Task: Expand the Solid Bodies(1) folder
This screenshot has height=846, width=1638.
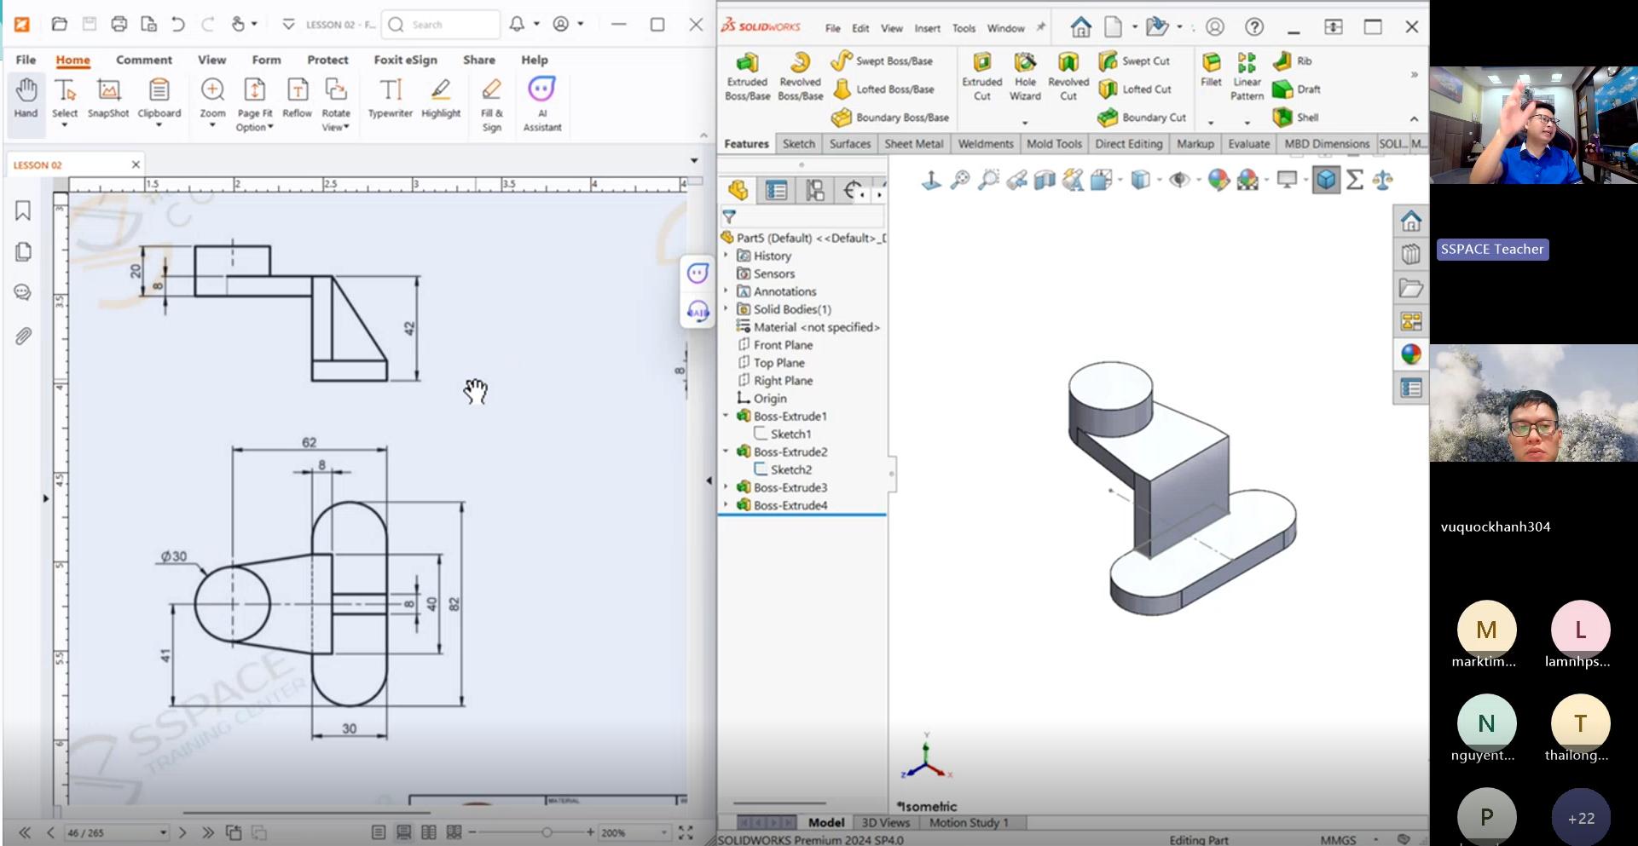Action: point(726,309)
